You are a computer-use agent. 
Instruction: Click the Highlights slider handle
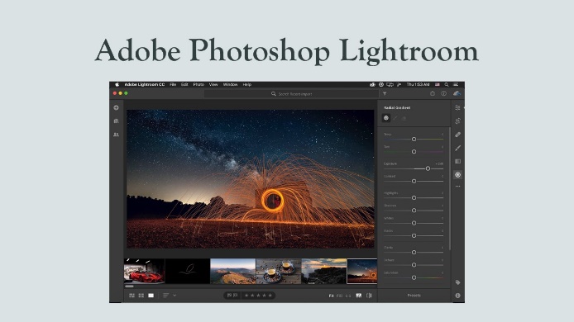pos(414,197)
